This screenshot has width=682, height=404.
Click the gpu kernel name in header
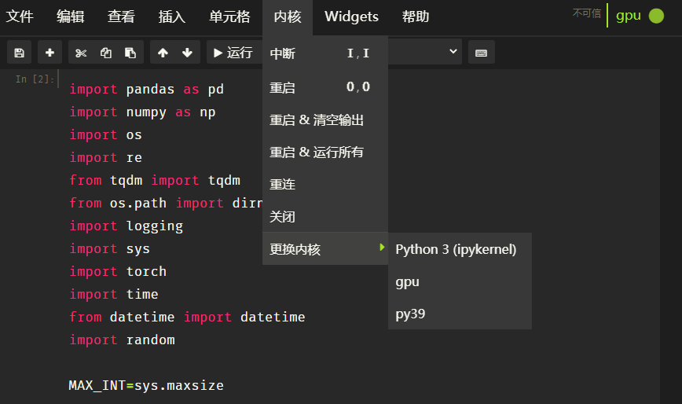coord(628,16)
